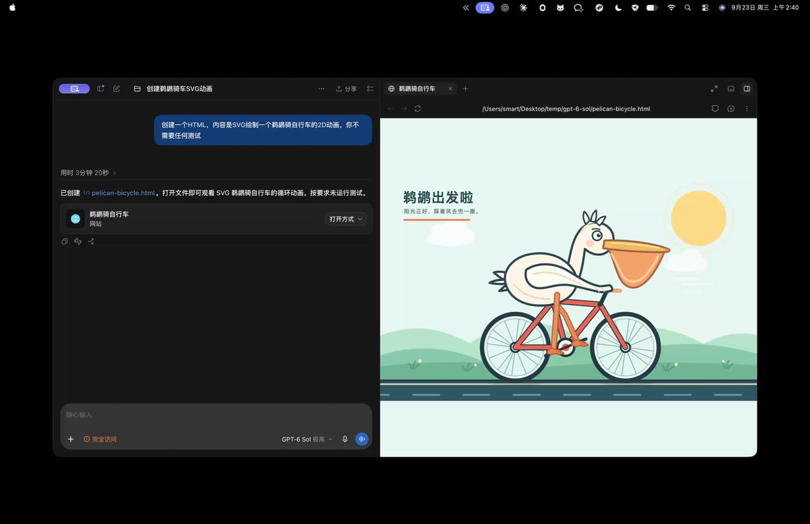Open Control Center in the menu bar
This screenshot has height=524, width=810.
(x=705, y=7)
